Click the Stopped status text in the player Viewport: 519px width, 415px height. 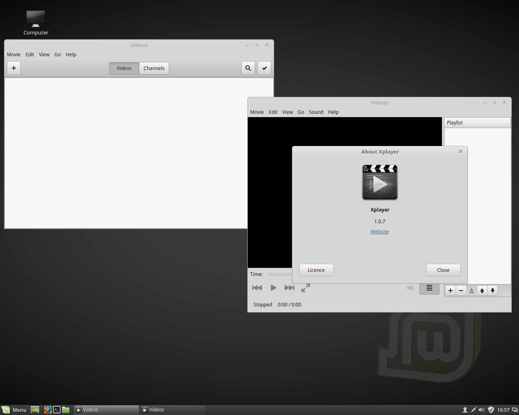tap(263, 305)
